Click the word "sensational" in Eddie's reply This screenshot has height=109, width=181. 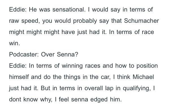[69, 9]
